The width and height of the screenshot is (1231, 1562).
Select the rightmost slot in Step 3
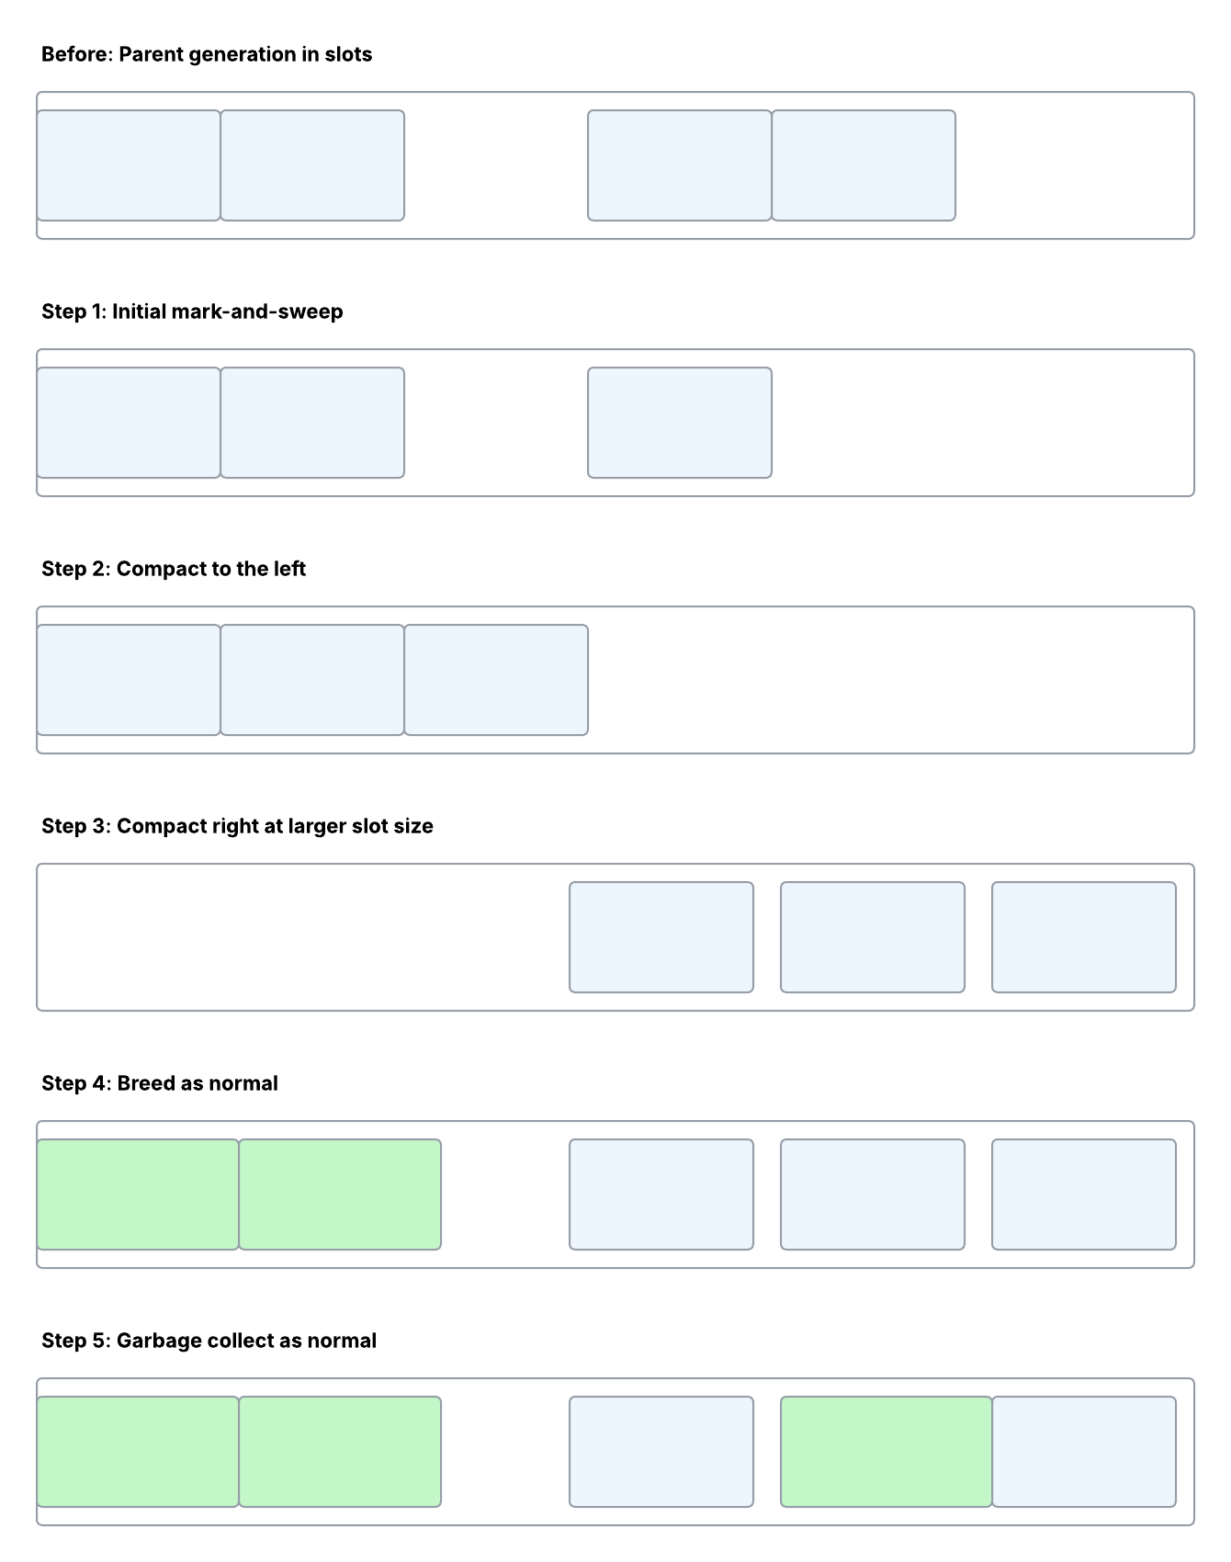(1084, 937)
